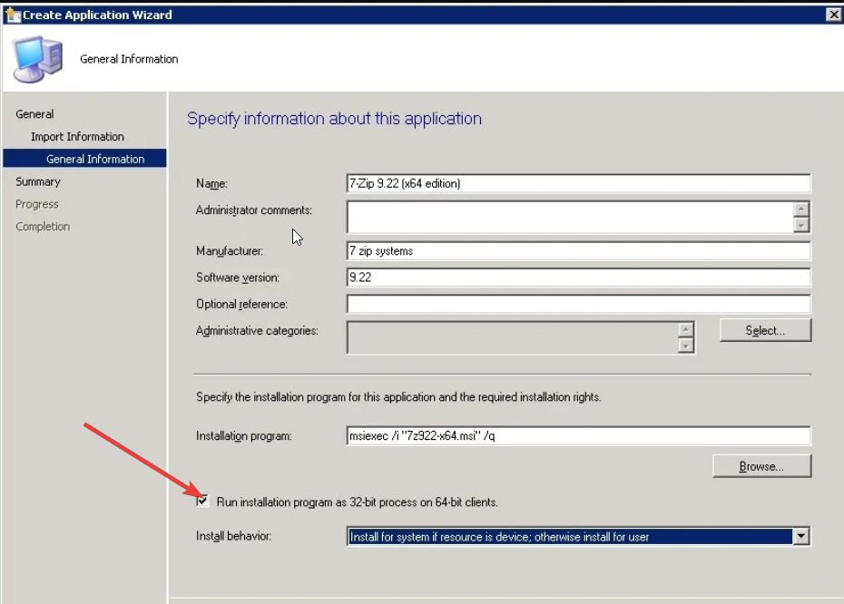This screenshot has height=604, width=844.
Task: Select General step in wizard sidebar
Action: pos(34,114)
